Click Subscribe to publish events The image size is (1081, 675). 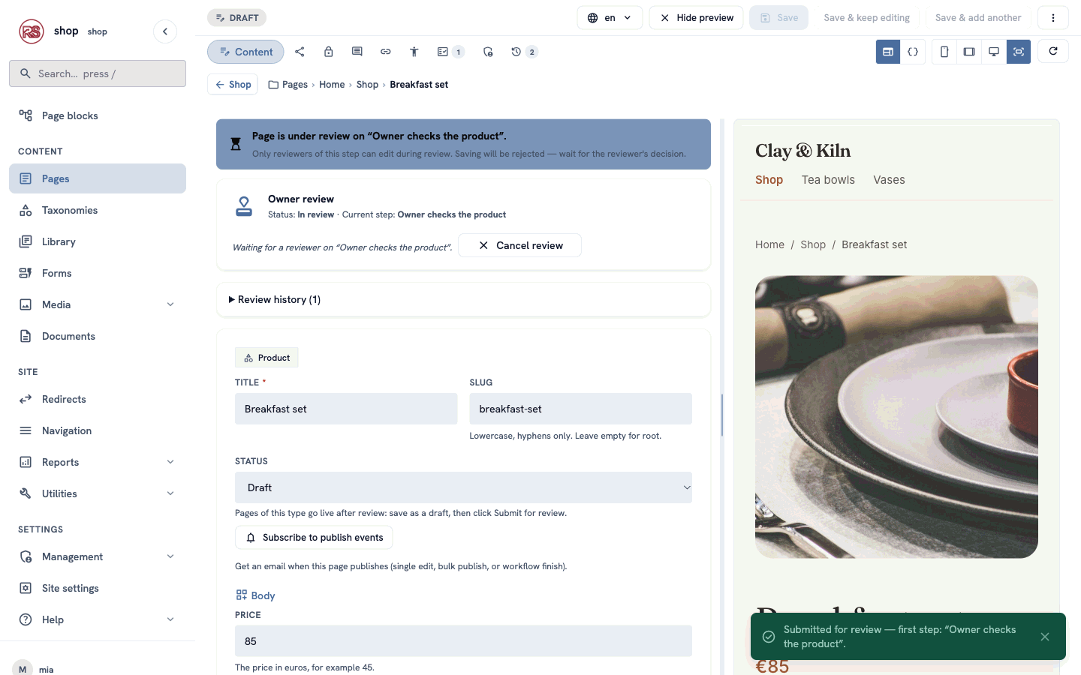coord(314,538)
